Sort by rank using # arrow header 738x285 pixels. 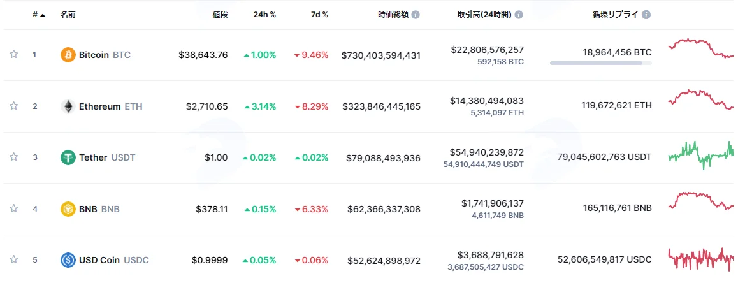[39, 15]
